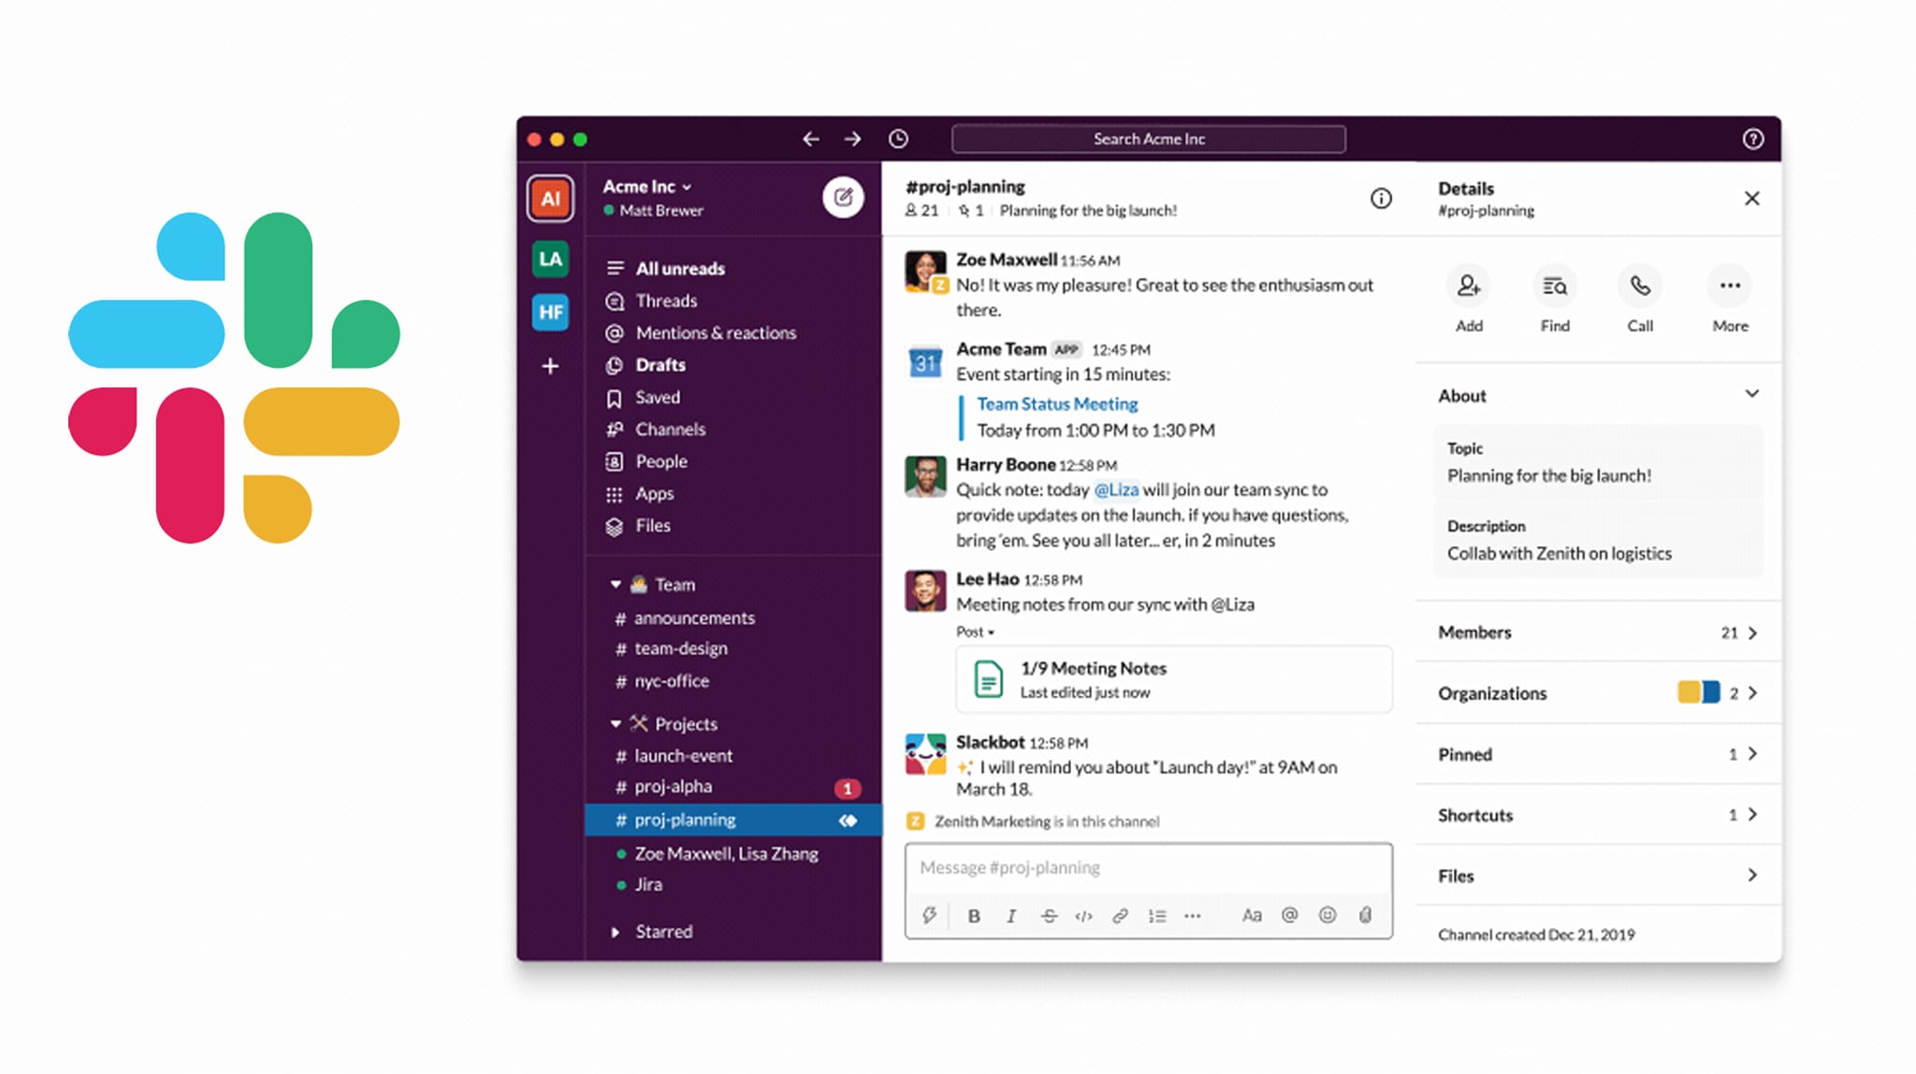Go back with the left arrow
Image resolution: width=1916 pixels, height=1074 pixels.
[810, 139]
